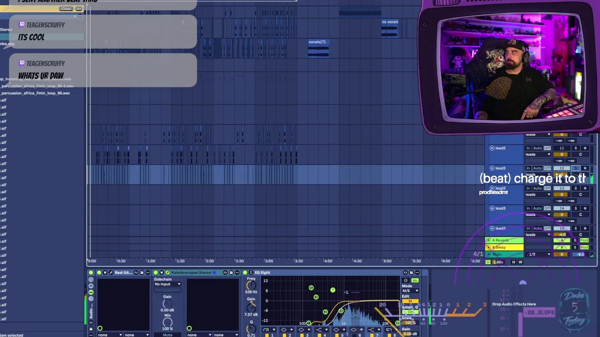Image resolution: width=600 pixels, height=337 pixels.
Task: Hot-swap the Kaleidoscopes Stereo preset
Action: (x=225, y=272)
